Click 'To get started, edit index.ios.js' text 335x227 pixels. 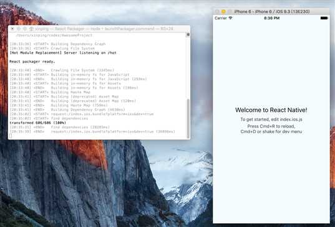pos(271,119)
